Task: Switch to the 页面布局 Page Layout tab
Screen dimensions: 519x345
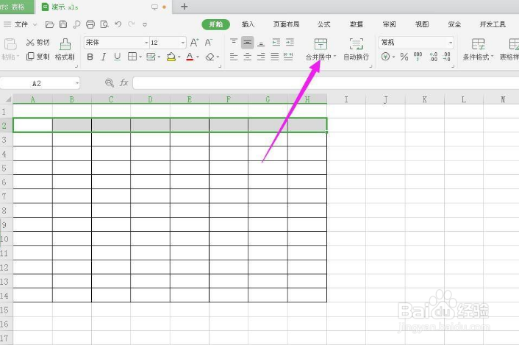Action: [286, 24]
